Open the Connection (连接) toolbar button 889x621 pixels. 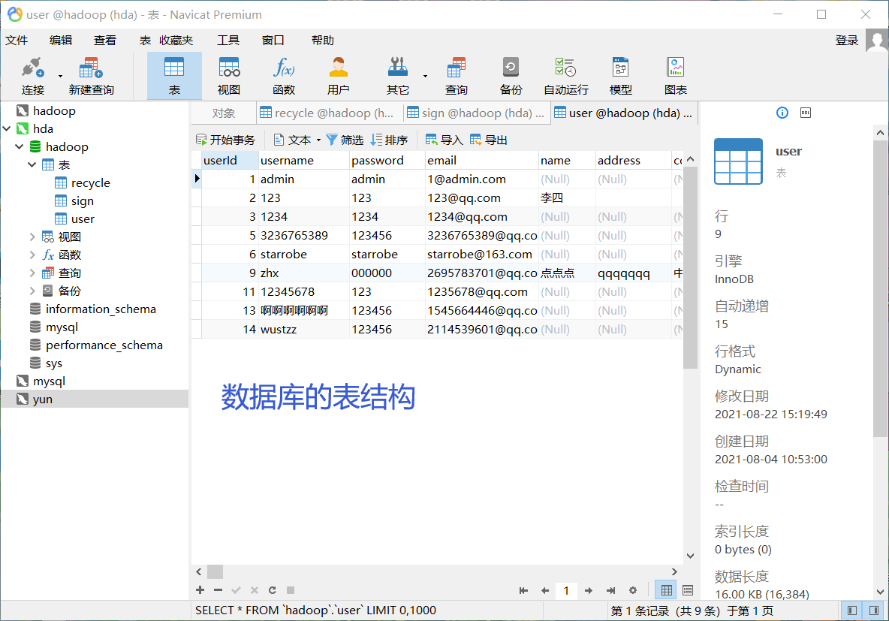pyautogui.click(x=32, y=76)
